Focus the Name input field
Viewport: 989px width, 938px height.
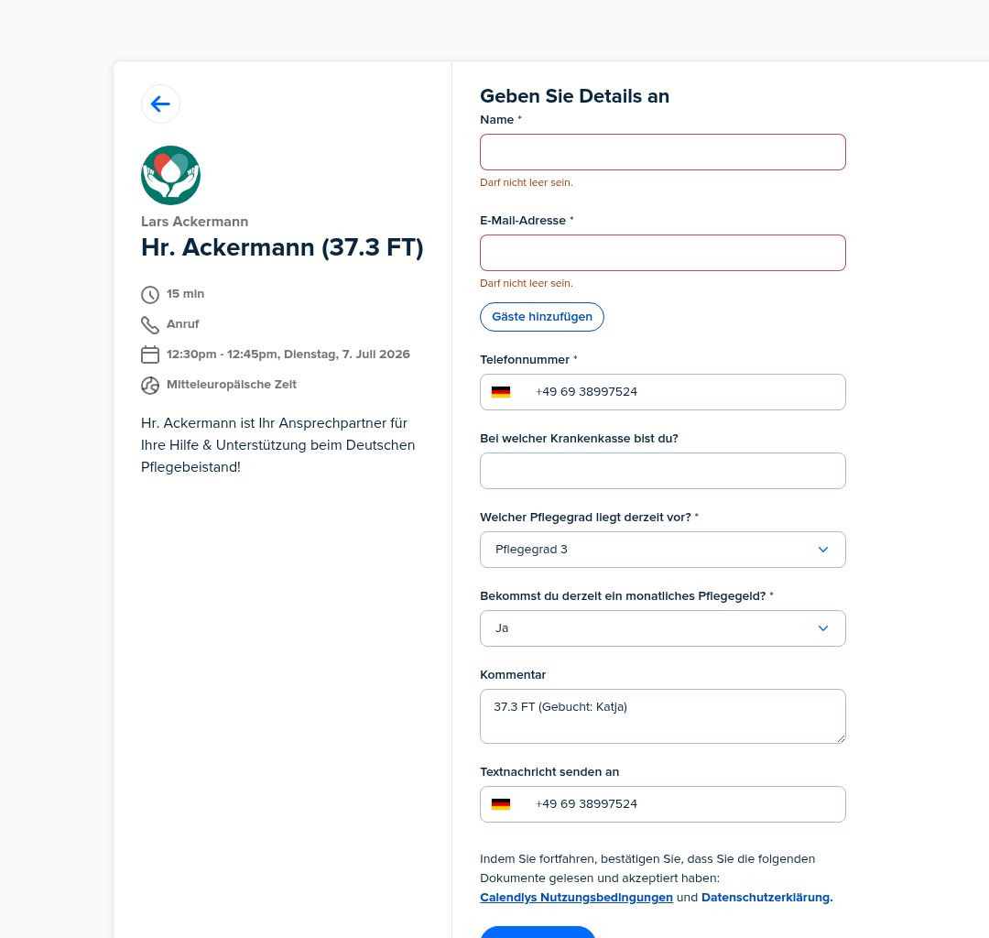click(662, 152)
